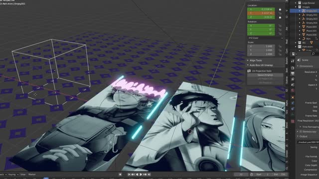Select Empty.001 in the outliner

(x=312, y=11)
